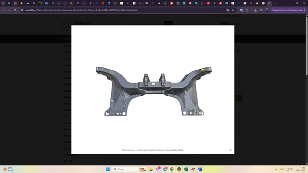Reload the current page
The image size is (308, 173).
[x=15, y=10]
